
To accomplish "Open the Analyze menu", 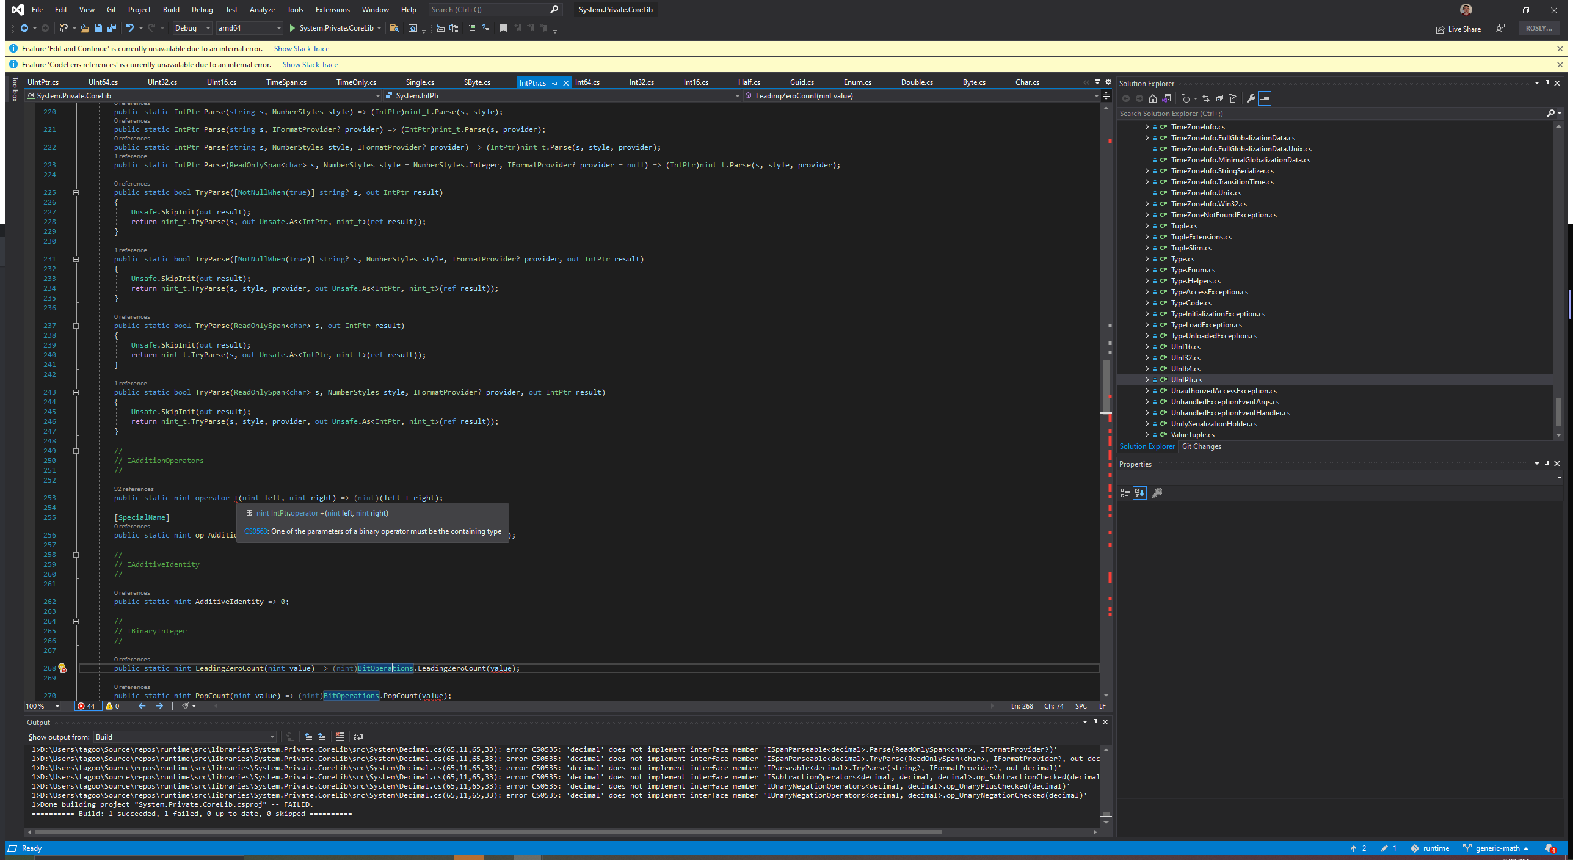I will [x=261, y=9].
